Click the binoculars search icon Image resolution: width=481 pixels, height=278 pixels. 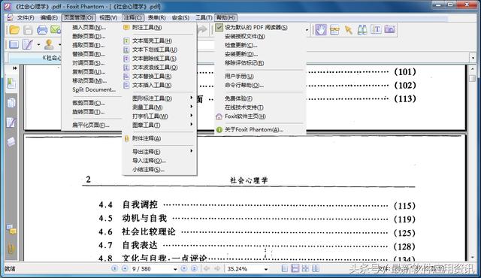pyautogui.click(x=362, y=30)
